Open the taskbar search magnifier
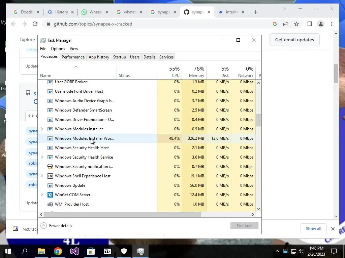Viewport: 345px width, 258px height. (24, 251)
